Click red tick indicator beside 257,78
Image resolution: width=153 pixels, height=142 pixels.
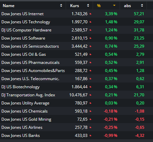coord(90,127)
